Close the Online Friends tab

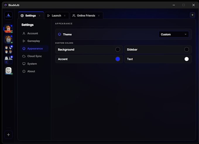(x=99, y=15)
